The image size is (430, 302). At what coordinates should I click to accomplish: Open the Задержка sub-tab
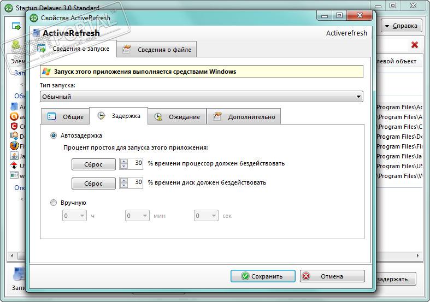tap(119, 116)
